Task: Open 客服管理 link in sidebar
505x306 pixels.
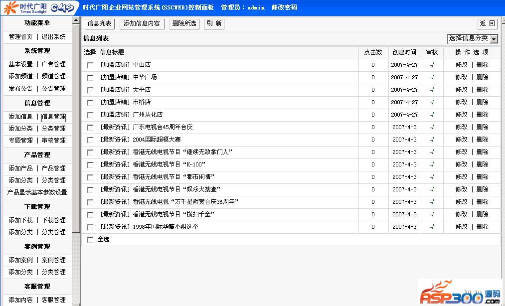Action: [x=53, y=300]
